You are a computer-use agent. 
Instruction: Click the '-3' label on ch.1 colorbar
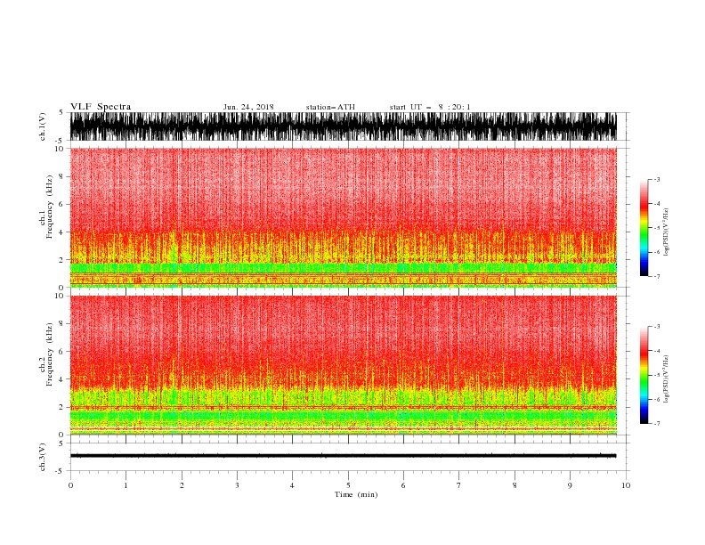point(656,179)
